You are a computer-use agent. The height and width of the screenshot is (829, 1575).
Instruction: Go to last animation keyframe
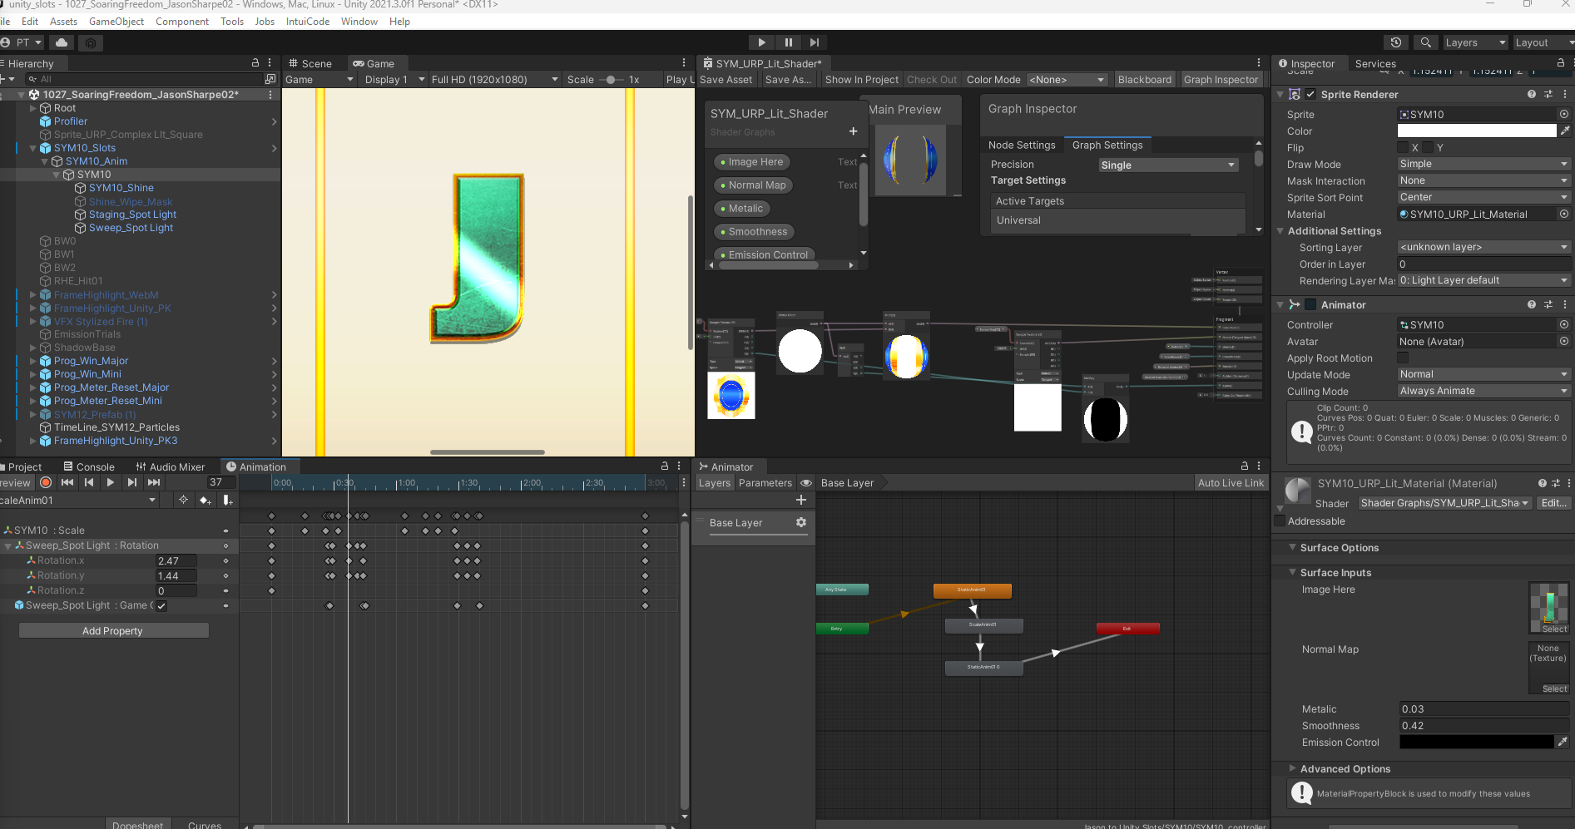[x=154, y=482]
